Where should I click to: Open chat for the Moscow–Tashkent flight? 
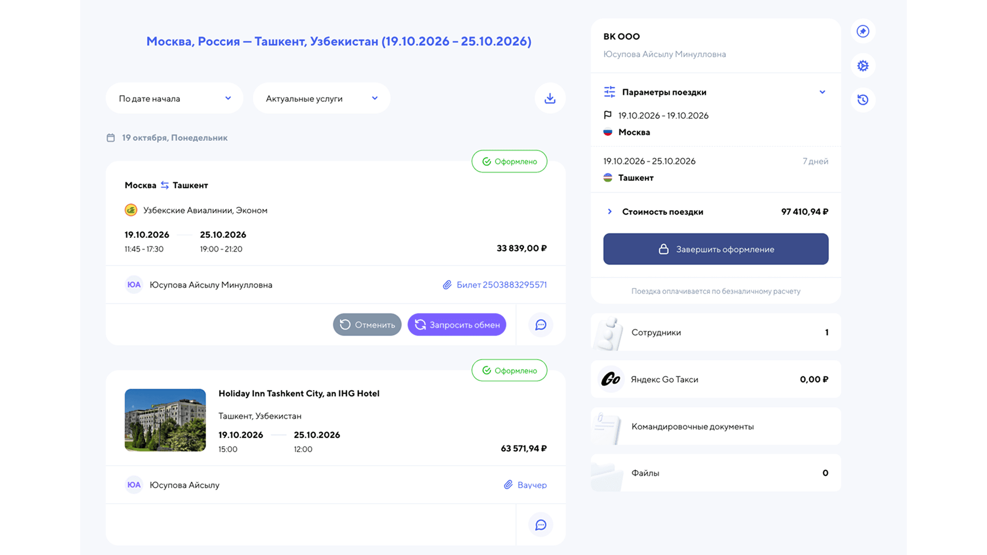[540, 325]
